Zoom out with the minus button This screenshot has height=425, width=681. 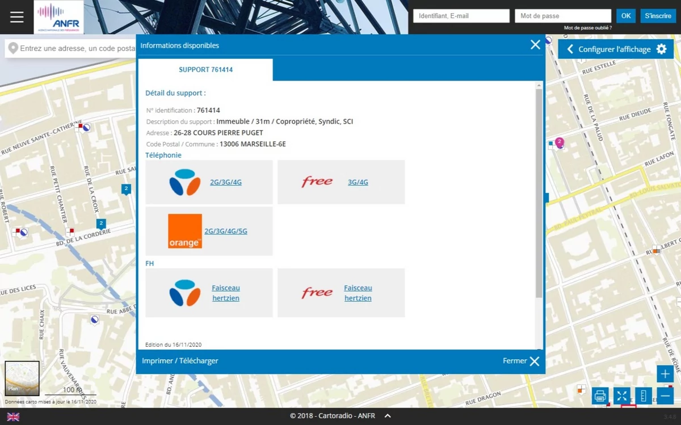(x=665, y=395)
